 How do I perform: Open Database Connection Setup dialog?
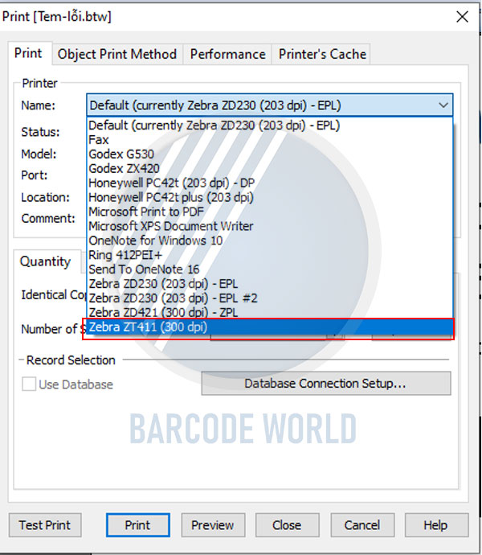coord(325,384)
